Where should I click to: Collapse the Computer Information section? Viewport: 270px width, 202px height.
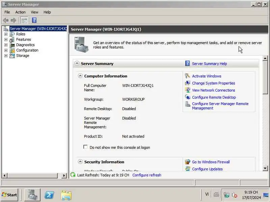click(80, 76)
